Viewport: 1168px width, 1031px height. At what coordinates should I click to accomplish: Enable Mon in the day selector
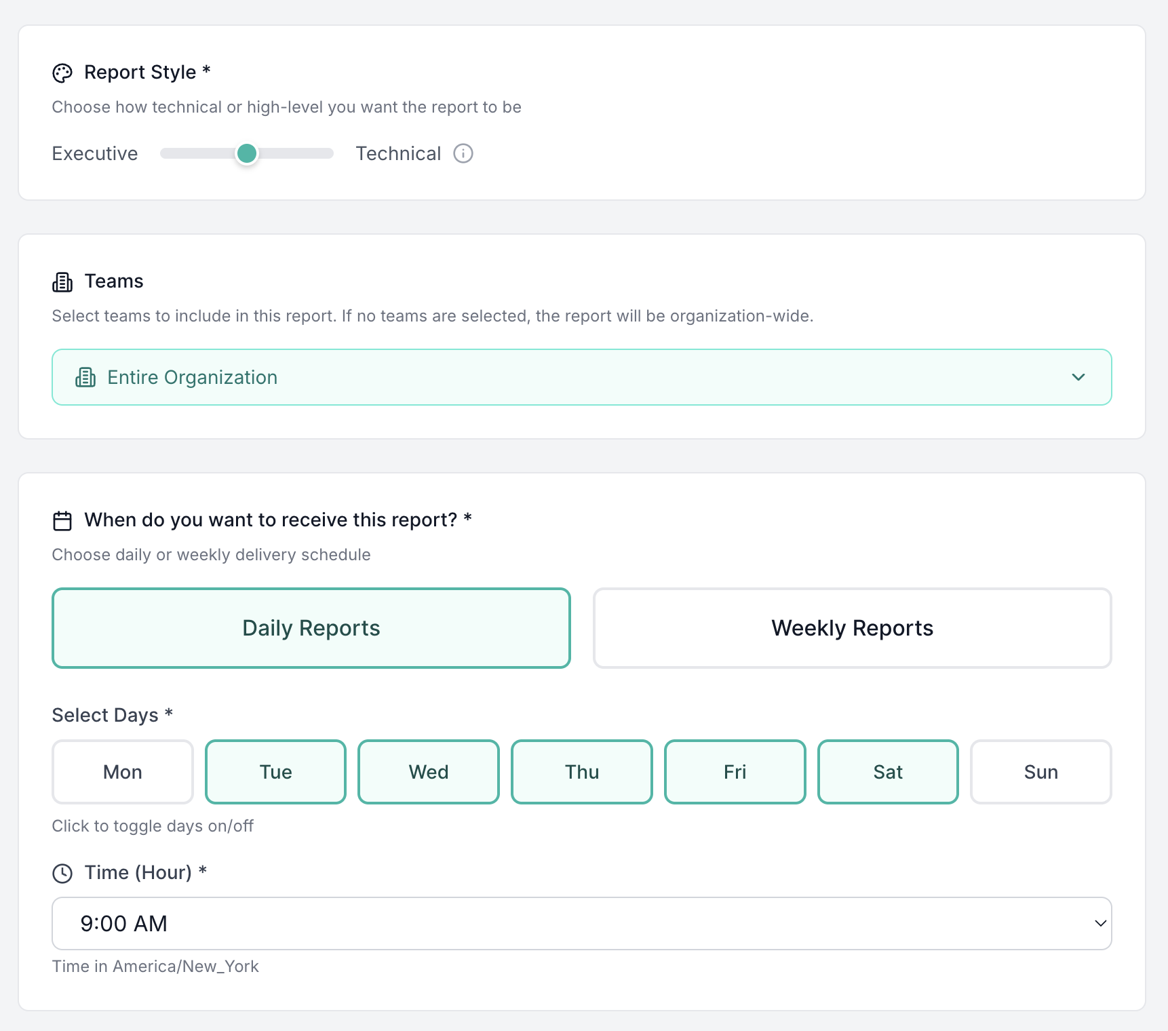coord(122,772)
